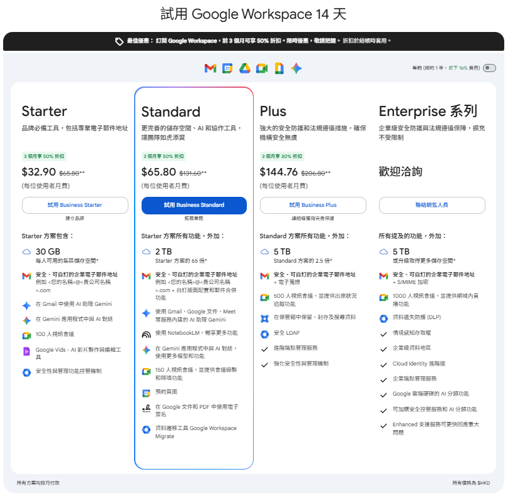Click the Google Workspace Migrate icon in Standard
This screenshot has width=508, height=494.
point(146,430)
